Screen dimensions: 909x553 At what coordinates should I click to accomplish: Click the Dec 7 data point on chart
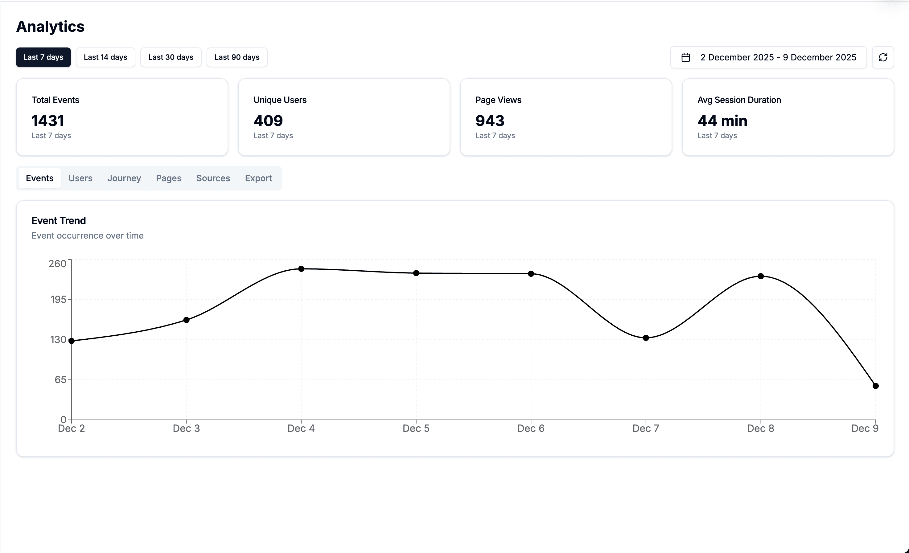tap(646, 338)
